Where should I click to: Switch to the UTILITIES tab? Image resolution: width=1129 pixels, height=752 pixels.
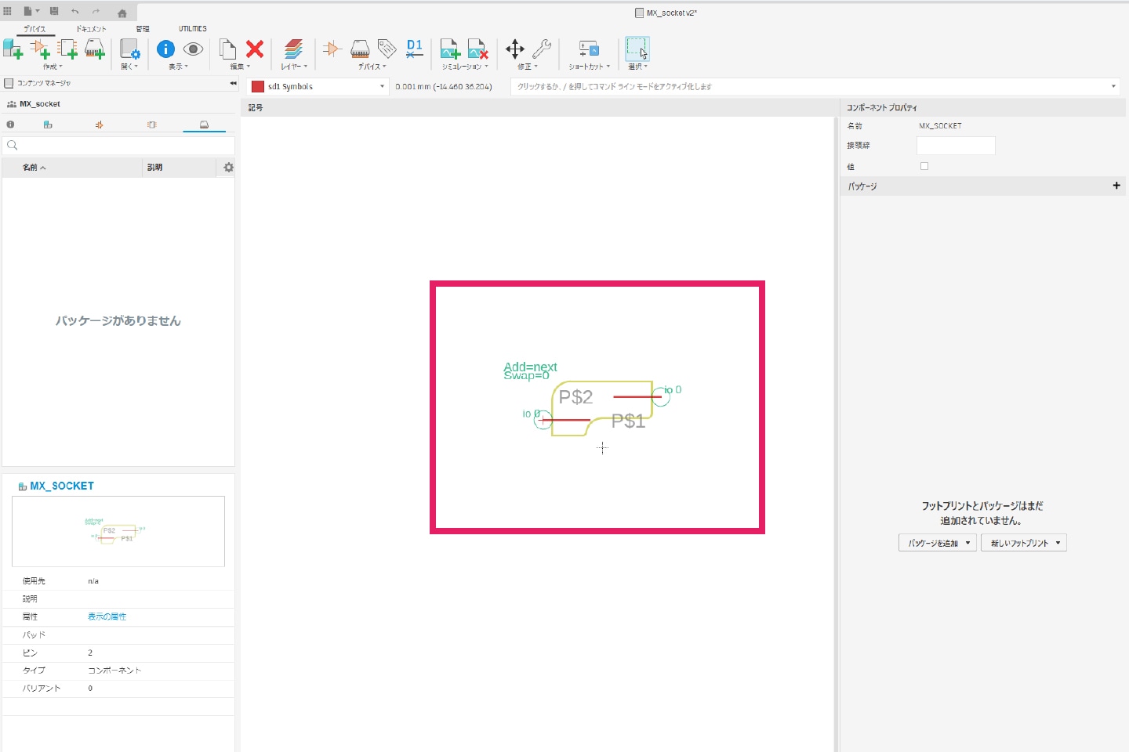tap(192, 29)
